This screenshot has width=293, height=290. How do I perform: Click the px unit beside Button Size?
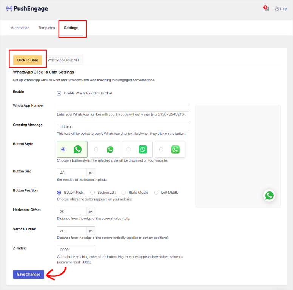pyautogui.click(x=91, y=173)
